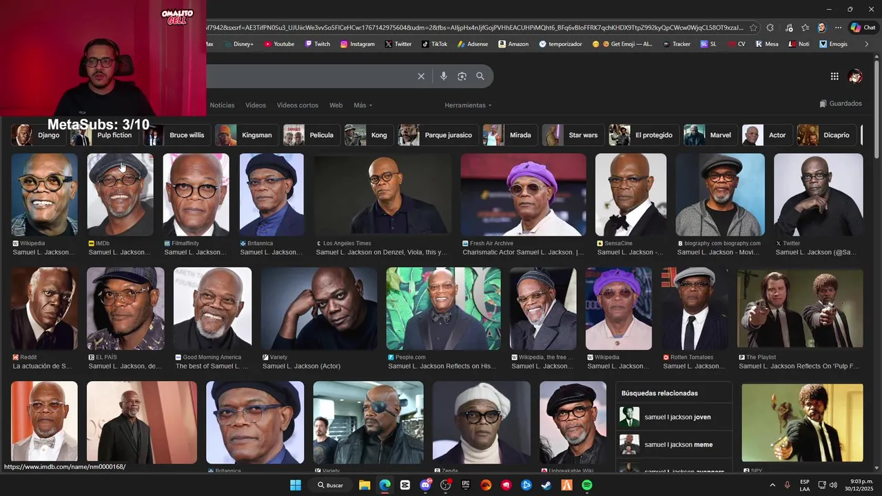Viewport: 882px width, 496px height.
Task: Expand the Herramientas dropdown
Action: coord(469,105)
